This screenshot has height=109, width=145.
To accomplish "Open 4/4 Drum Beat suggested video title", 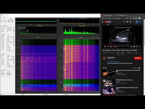I will [x=128, y=71].
